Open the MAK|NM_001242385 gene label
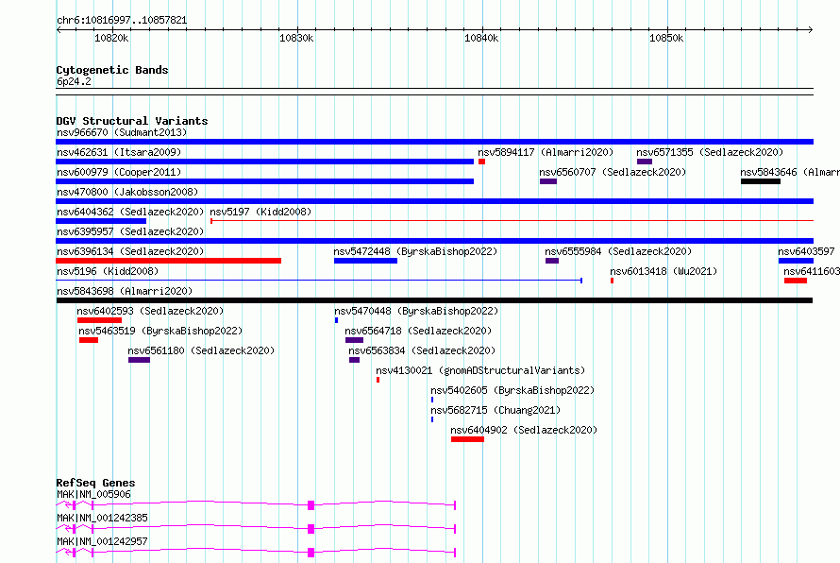 [102, 518]
